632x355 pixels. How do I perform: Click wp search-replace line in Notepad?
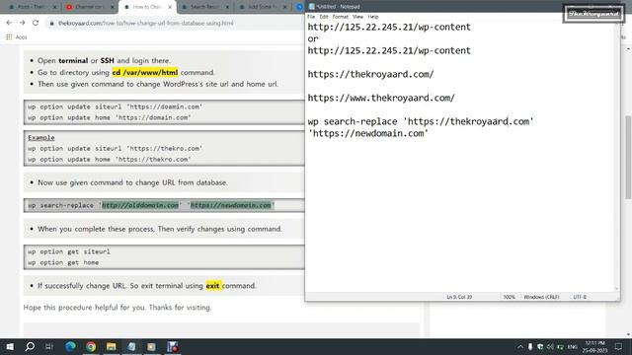point(421,121)
